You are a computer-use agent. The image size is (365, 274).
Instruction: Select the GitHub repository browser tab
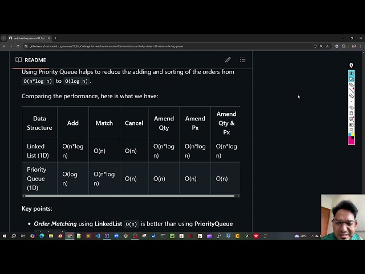[29, 38]
